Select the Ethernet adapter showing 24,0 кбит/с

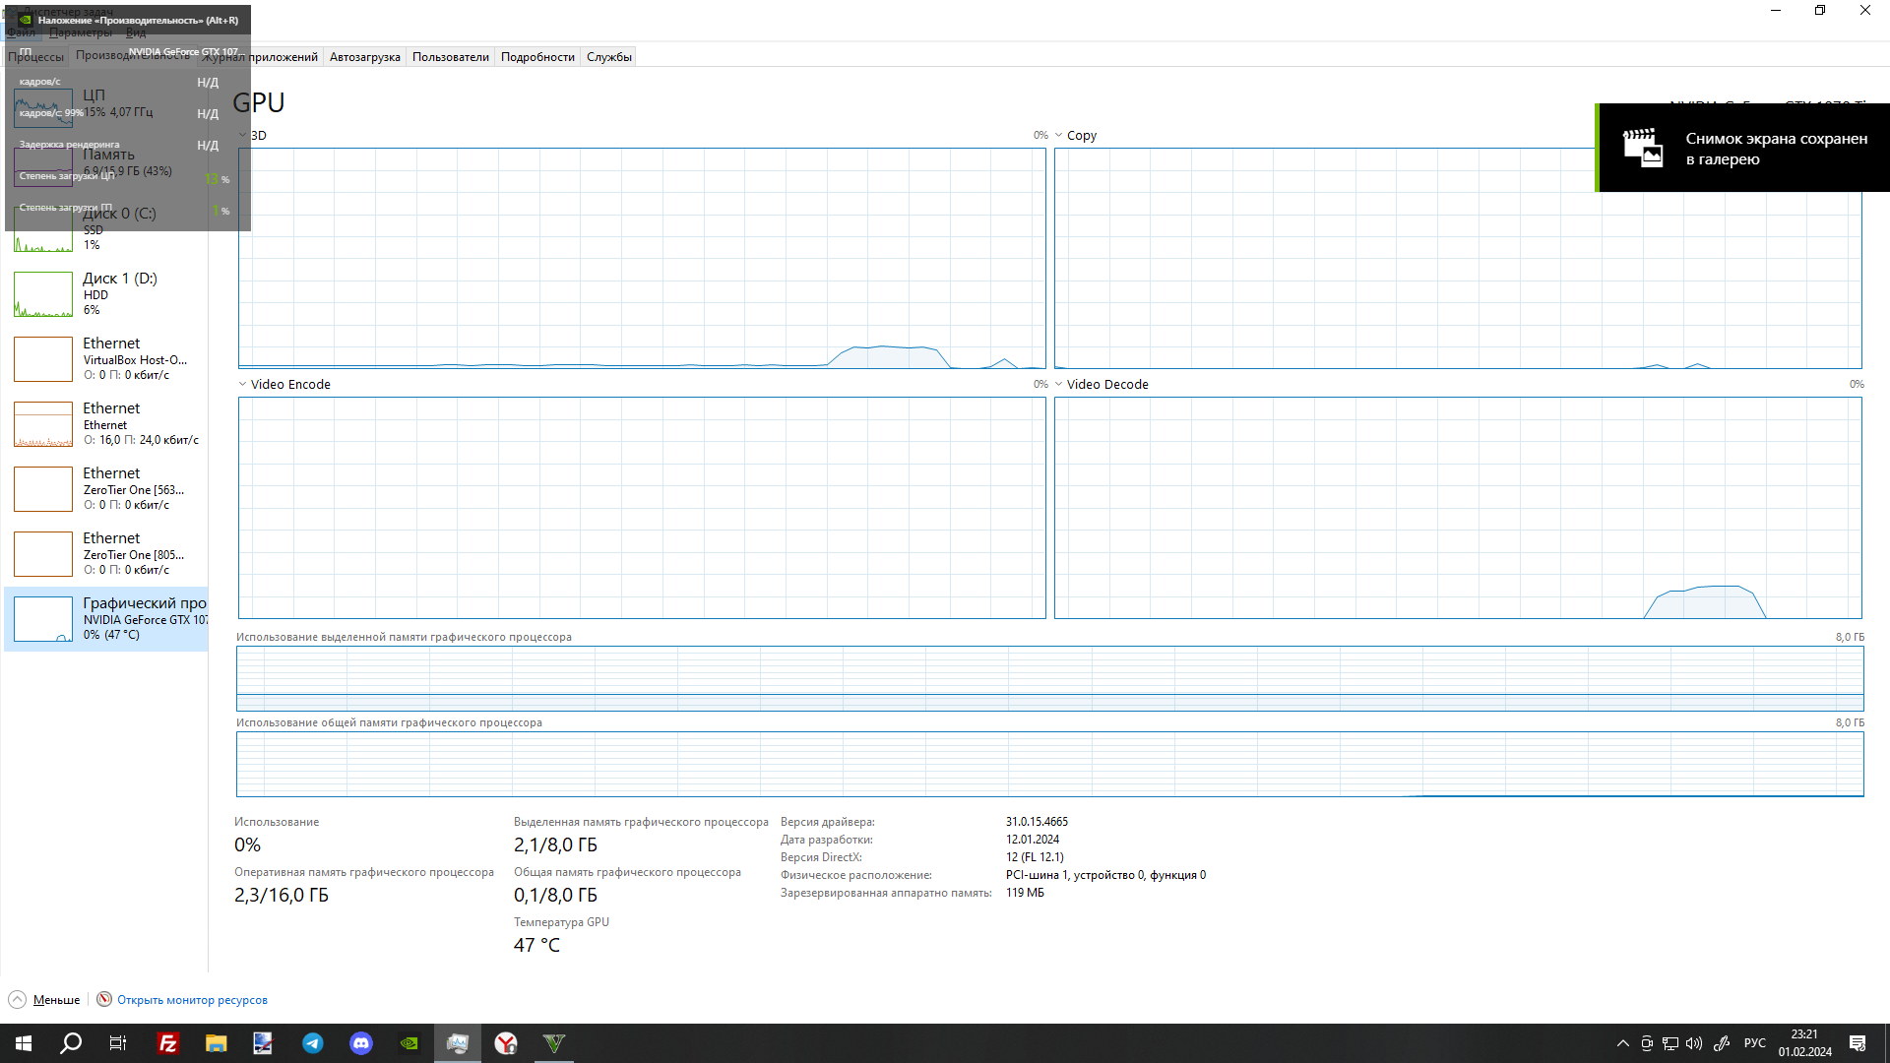(x=106, y=423)
